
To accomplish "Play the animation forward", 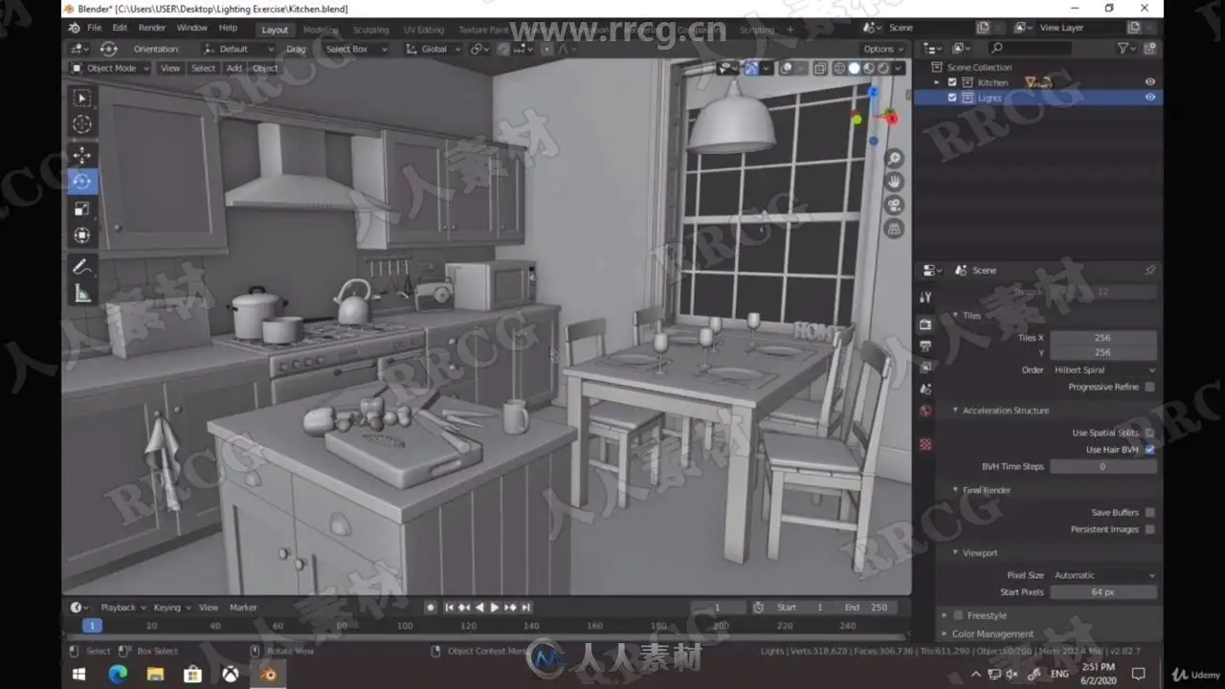I will pos(495,608).
